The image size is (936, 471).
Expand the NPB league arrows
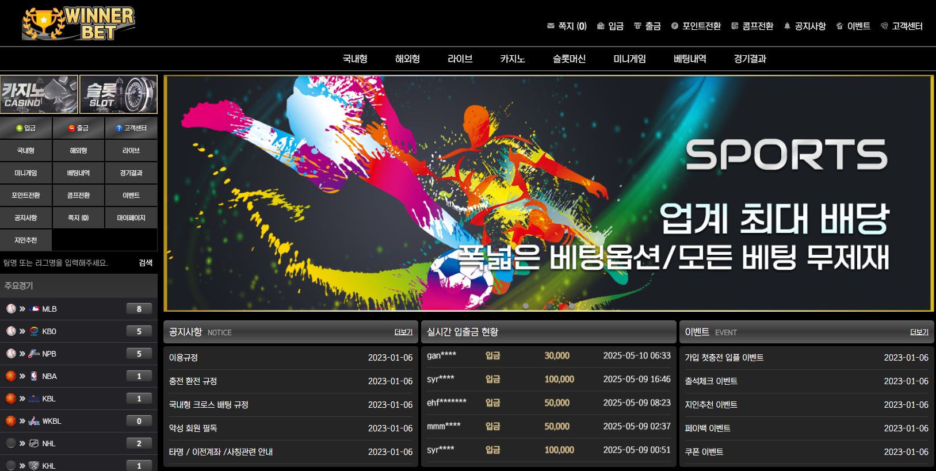[x=22, y=354]
